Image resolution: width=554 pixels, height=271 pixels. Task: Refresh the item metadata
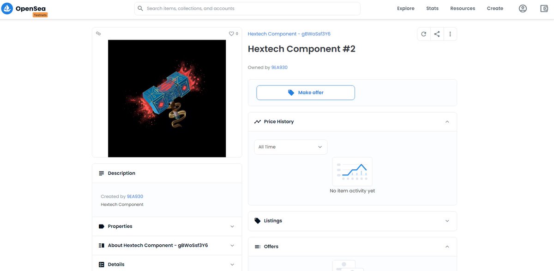click(423, 34)
